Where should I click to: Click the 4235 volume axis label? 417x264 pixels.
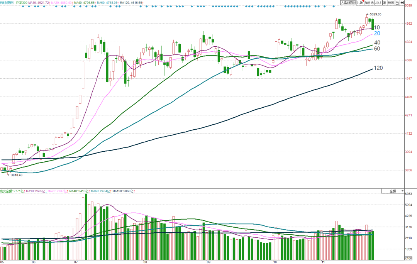408,216
